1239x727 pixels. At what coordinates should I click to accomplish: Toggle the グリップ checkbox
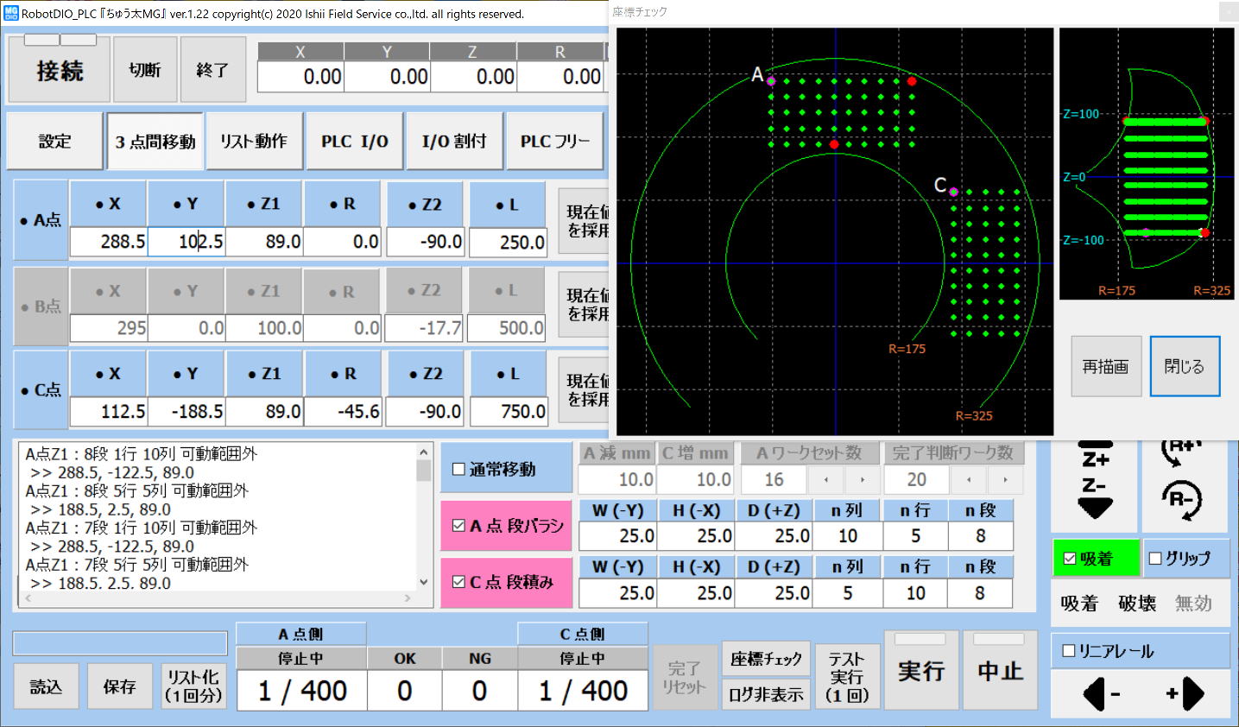tap(1155, 559)
